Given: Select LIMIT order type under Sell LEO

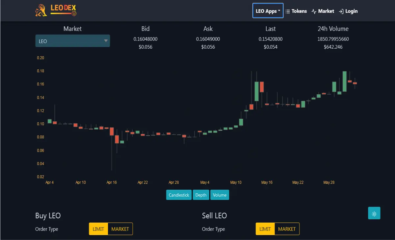Looking at the screenshot, I should pyautogui.click(x=265, y=229).
